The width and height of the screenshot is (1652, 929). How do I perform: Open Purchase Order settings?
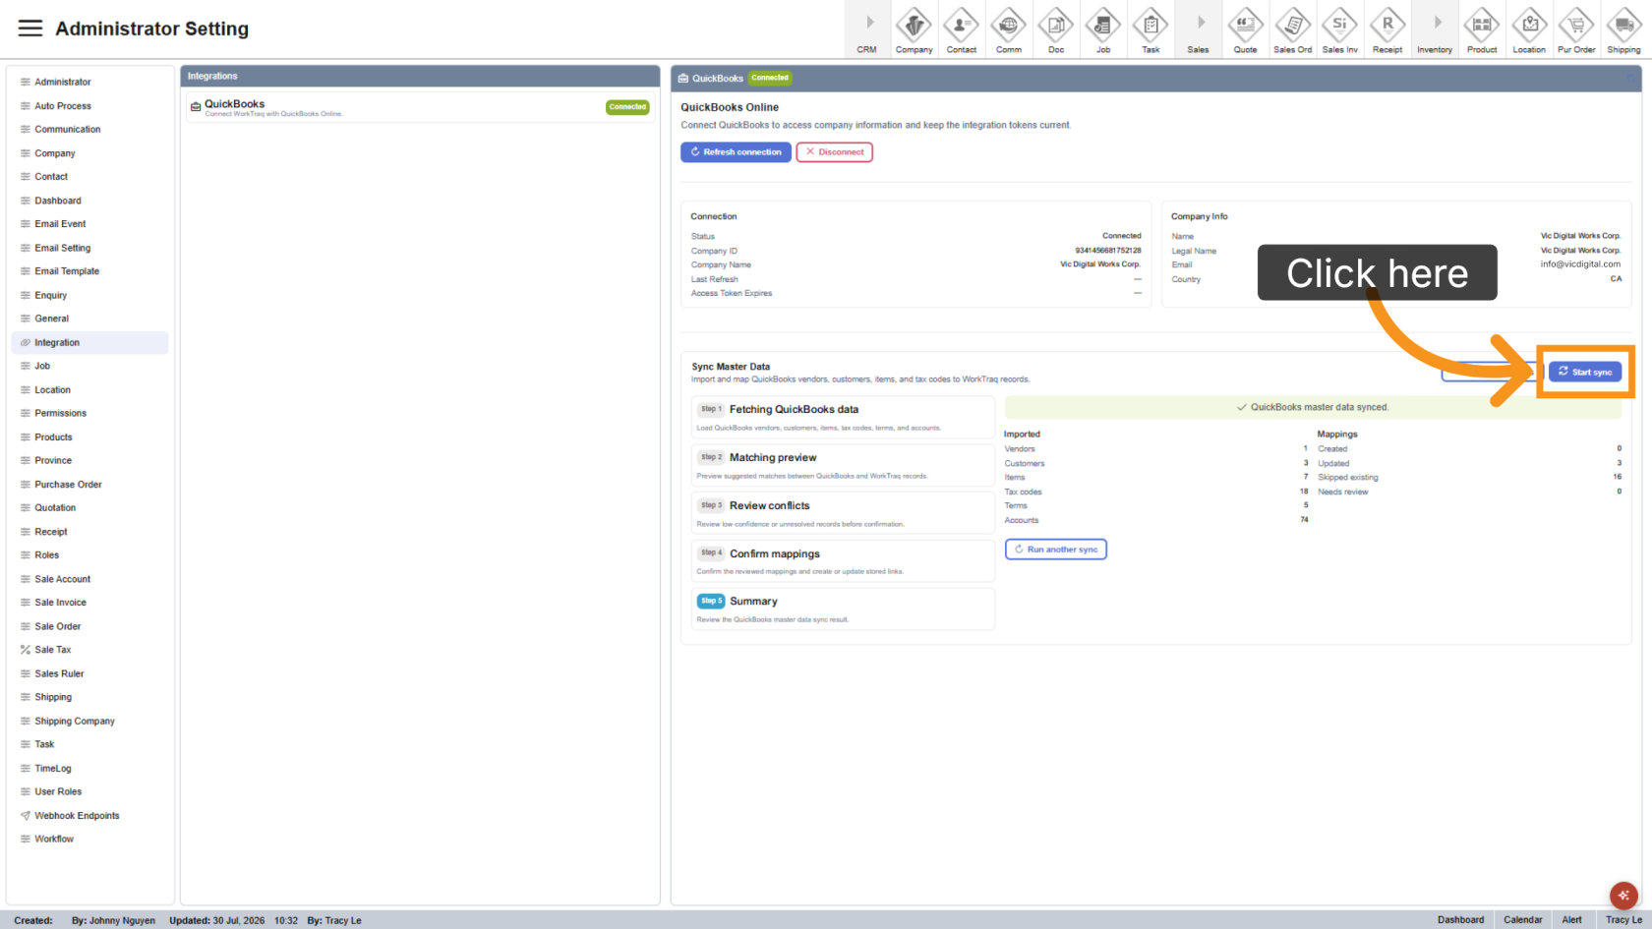tap(89, 484)
